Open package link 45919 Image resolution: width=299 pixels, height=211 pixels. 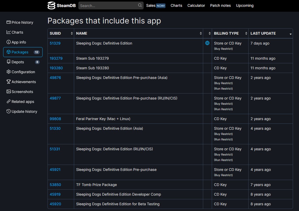click(55, 194)
